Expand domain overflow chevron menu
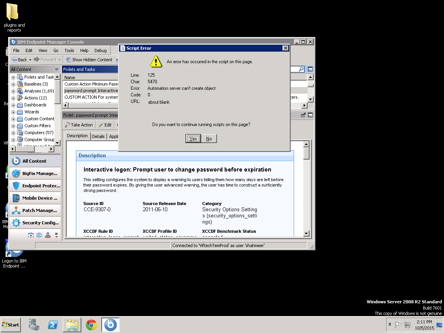The width and height of the screenshot is (444, 333). 56,235
